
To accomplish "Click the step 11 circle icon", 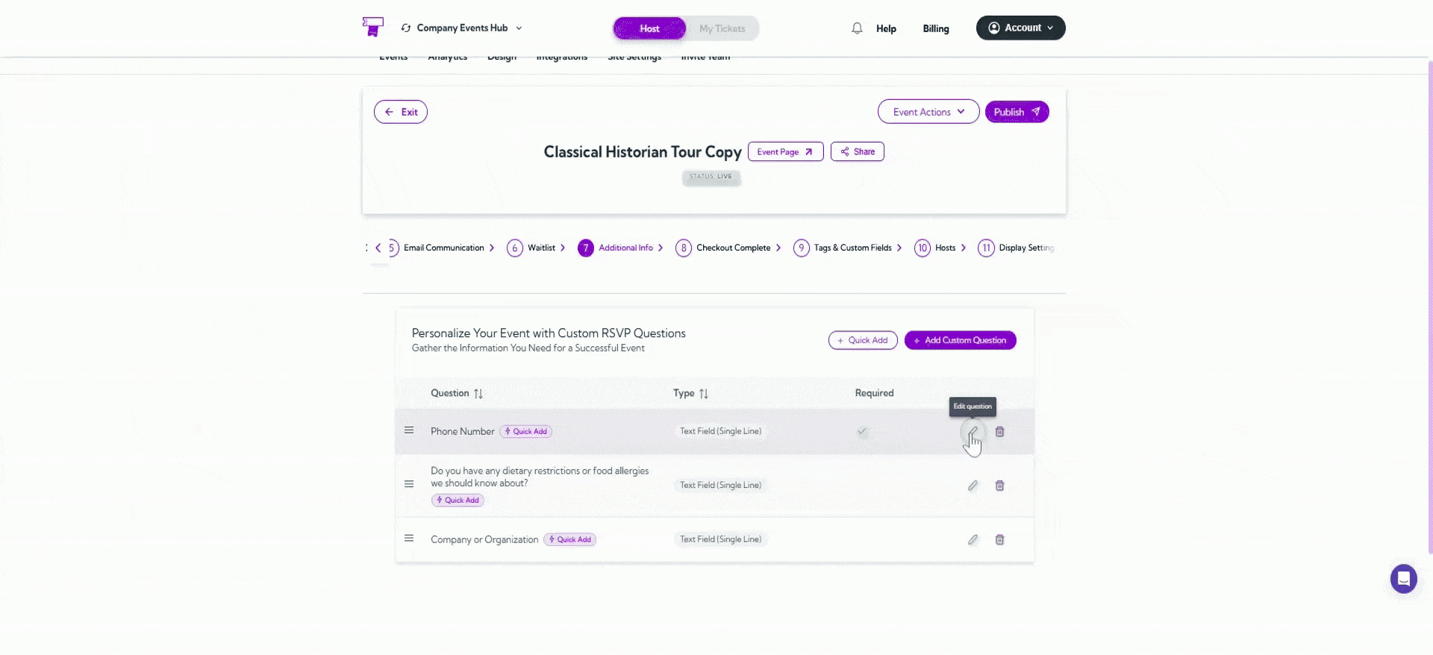I will tap(986, 248).
